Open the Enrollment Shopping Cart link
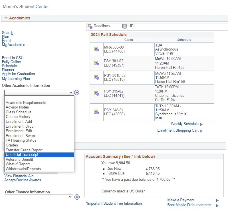 pyautogui.click(x=178, y=130)
